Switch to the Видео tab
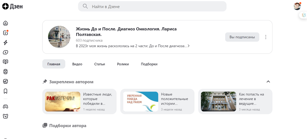The height and width of the screenshot is (139, 307). 77,64
